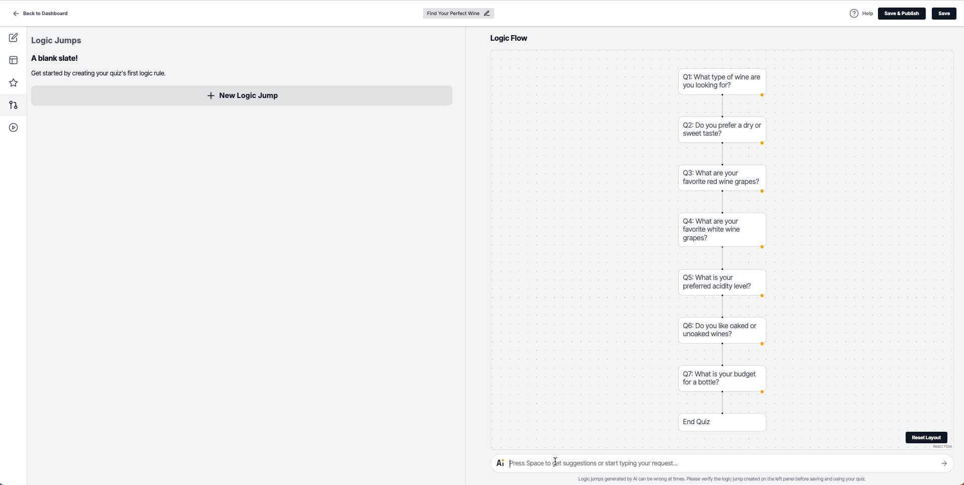Select the End Quiz node
The image size is (964, 485).
[x=722, y=422]
